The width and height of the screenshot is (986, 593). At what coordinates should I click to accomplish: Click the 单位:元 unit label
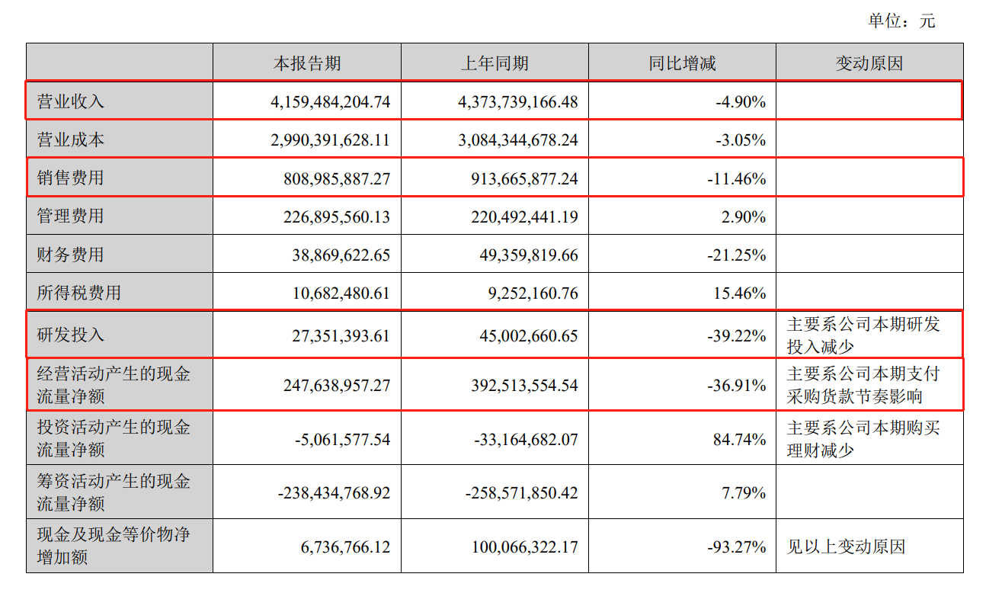901,21
